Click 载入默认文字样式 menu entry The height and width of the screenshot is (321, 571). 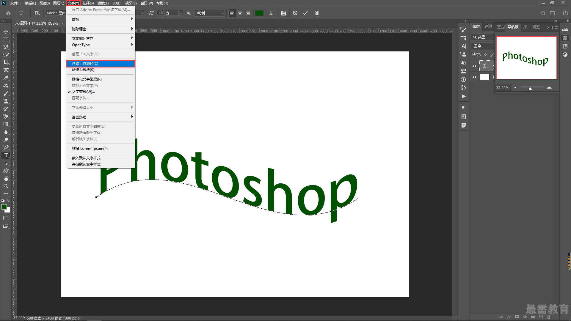(101, 158)
